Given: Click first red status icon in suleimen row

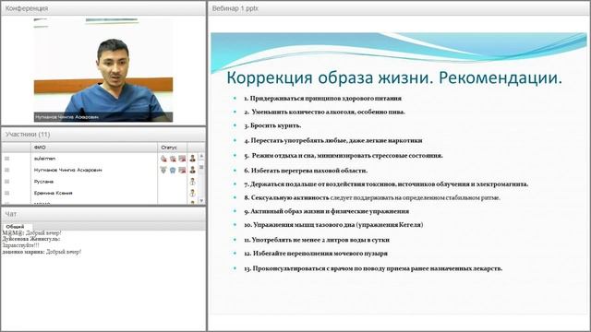Looking at the screenshot, I should pos(163,159).
